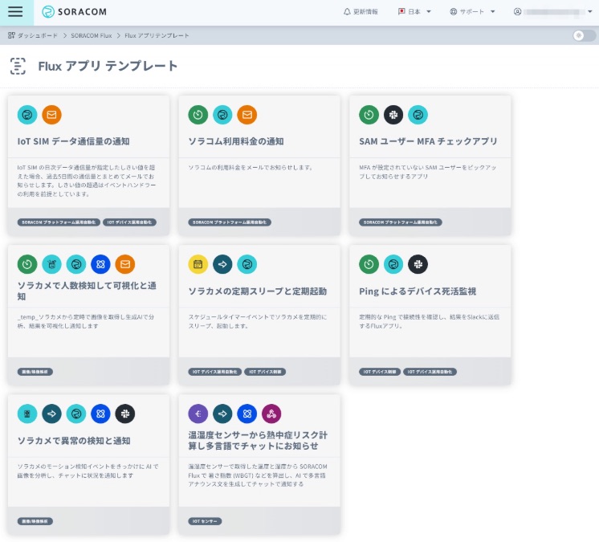Go to ダッシュボード breadcrumb
The height and width of the screenshot is (542, 599).
[x=33, y=35]
